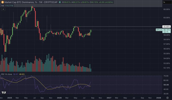Open the % price scale unit box
172x100 pixels.
point(167,2)
